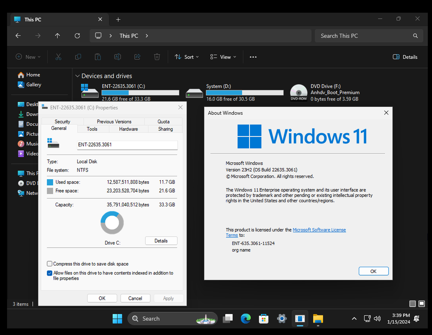Click the search magnifier in Explorer
This screenshot has height=335, width=432.
click(415, 36)
